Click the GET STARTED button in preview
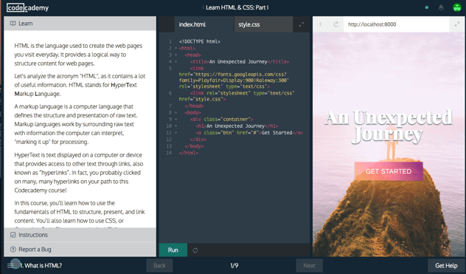 coord(389,171)
